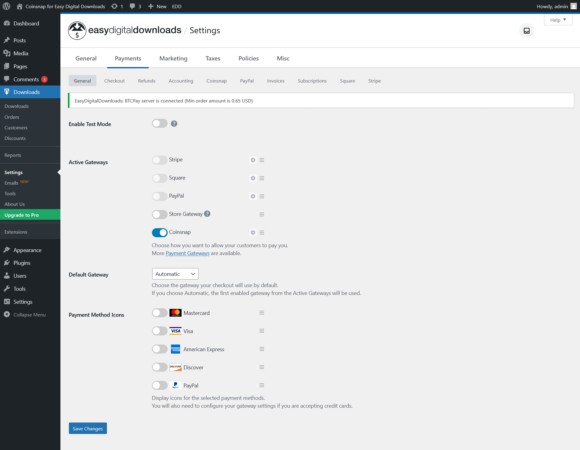Open EDD item in admin bar
The height and width of the screenshot is (450, 580).
pos(177,6)
